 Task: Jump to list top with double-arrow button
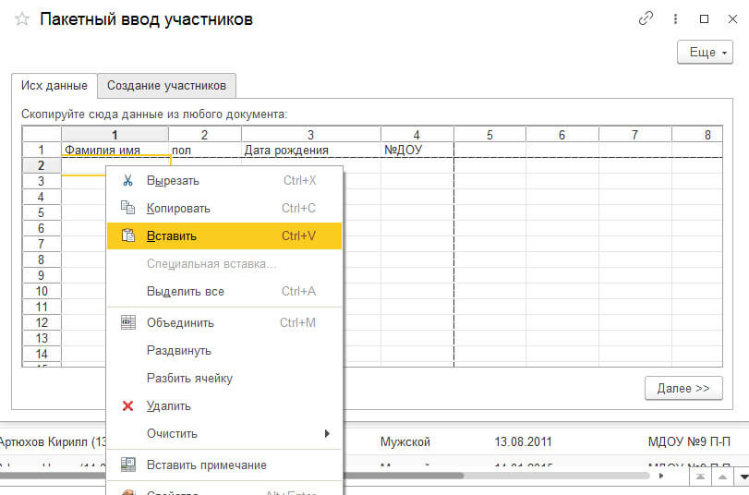[703, 476]
